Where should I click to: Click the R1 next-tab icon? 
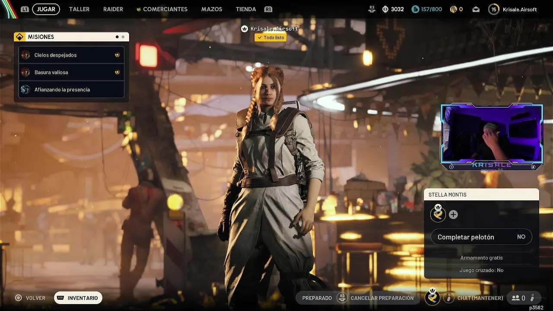[x=268, y=9]
